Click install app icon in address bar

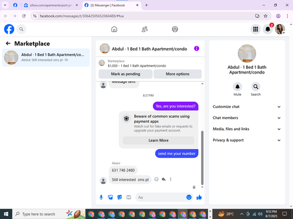(257, 16)
